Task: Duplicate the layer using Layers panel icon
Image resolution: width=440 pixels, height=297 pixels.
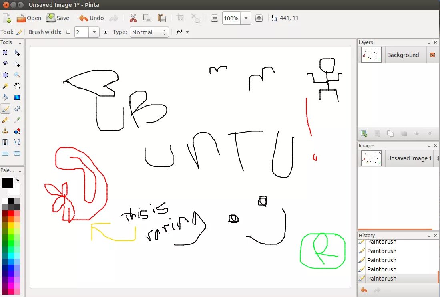Action: point(390,134)
